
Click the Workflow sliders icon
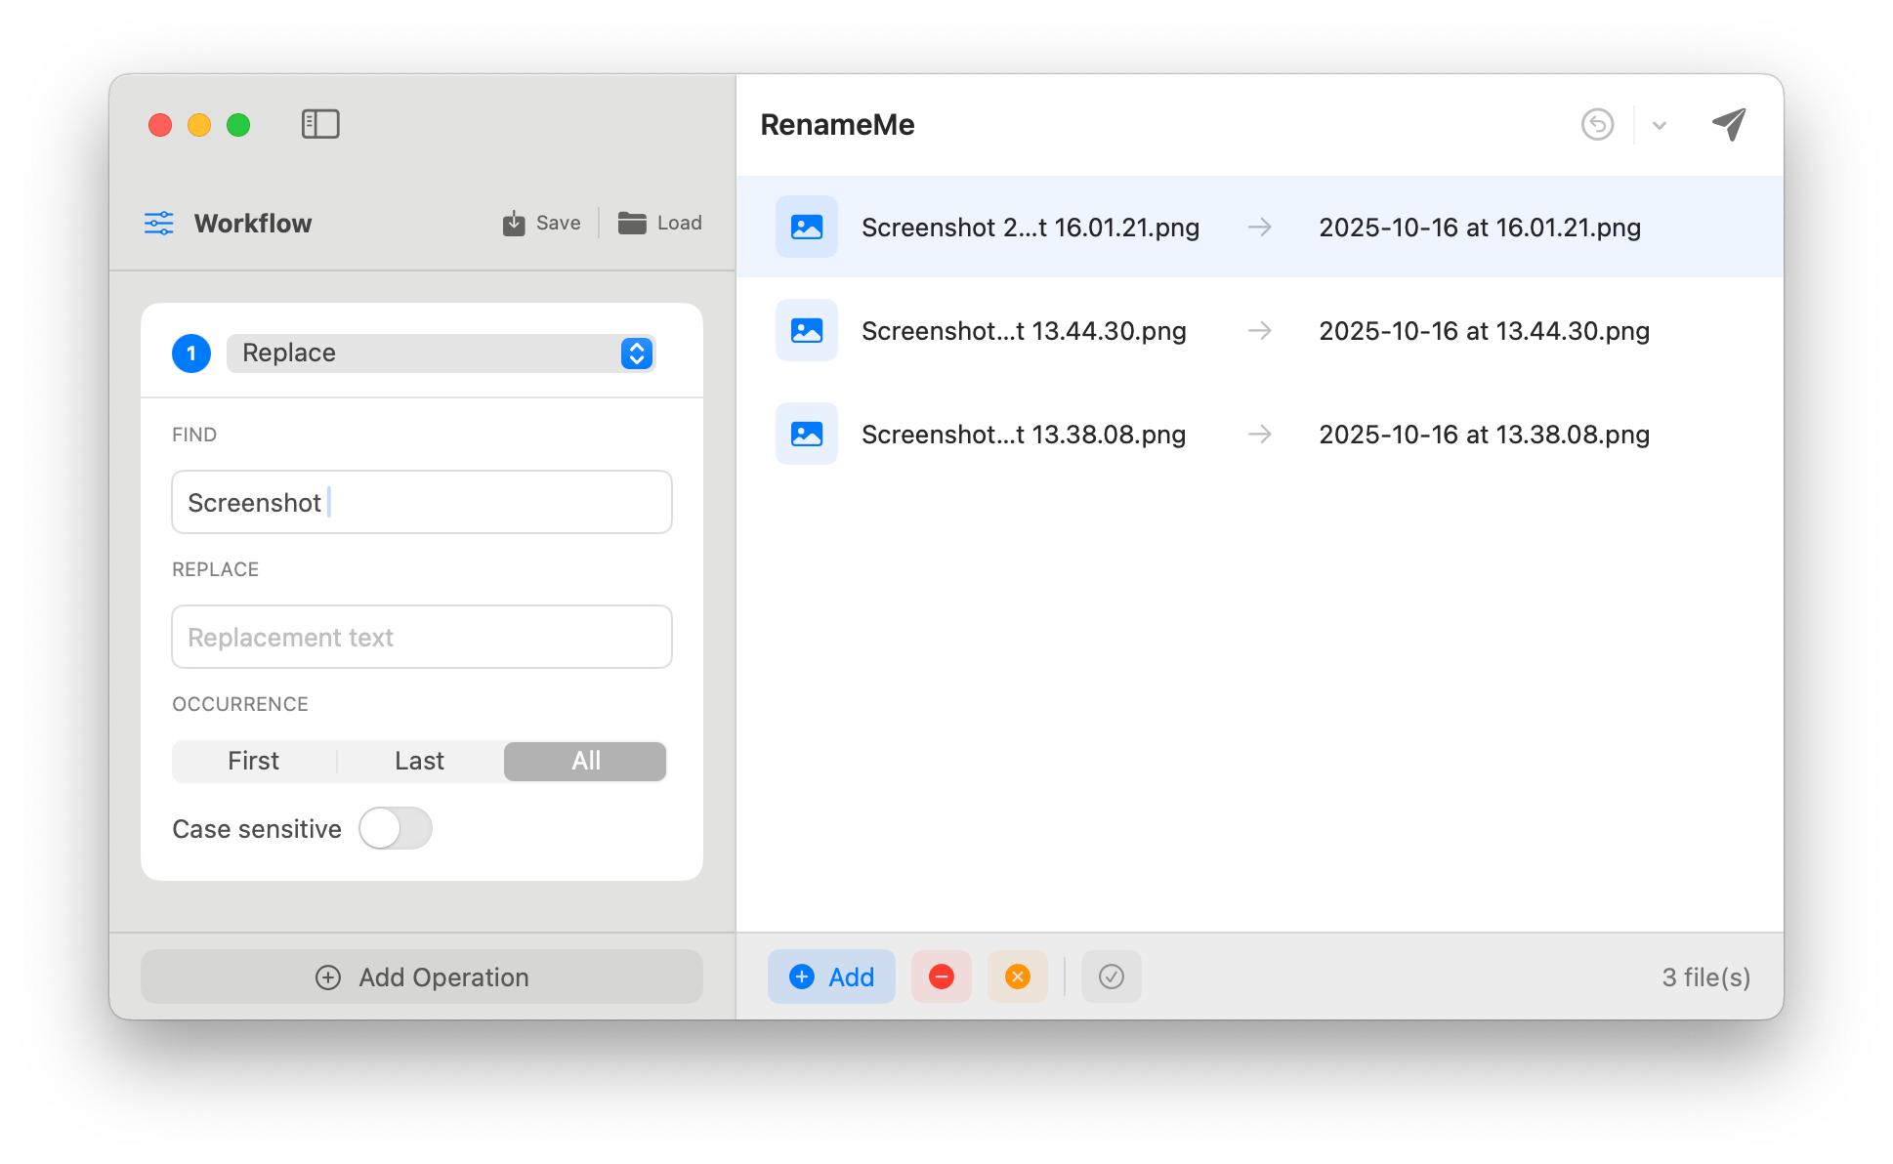(x=159, y=223)
